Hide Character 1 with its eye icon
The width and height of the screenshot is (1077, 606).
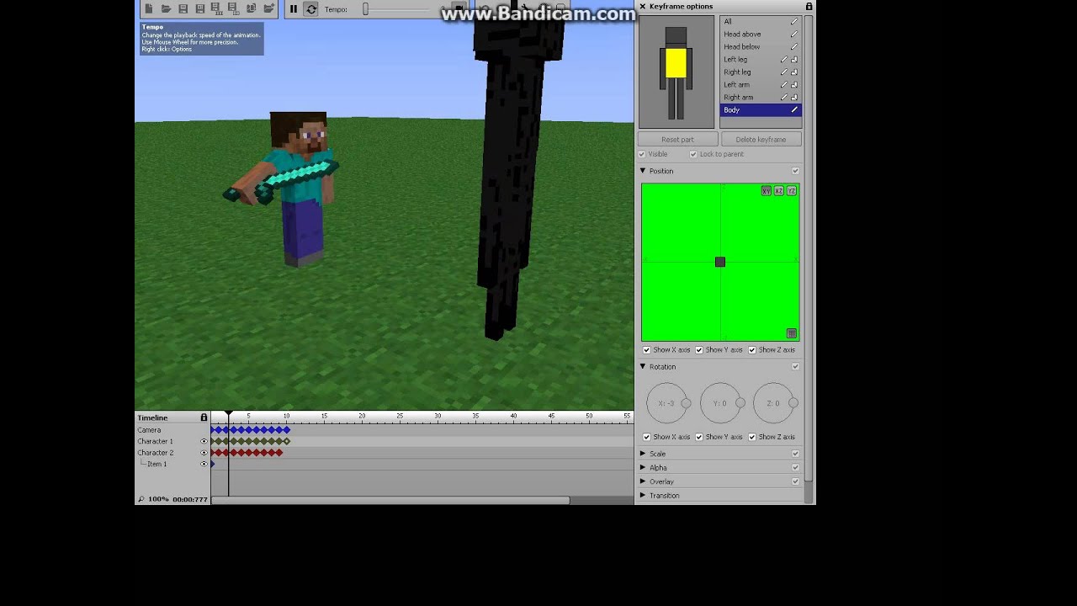tap(204, 441)
